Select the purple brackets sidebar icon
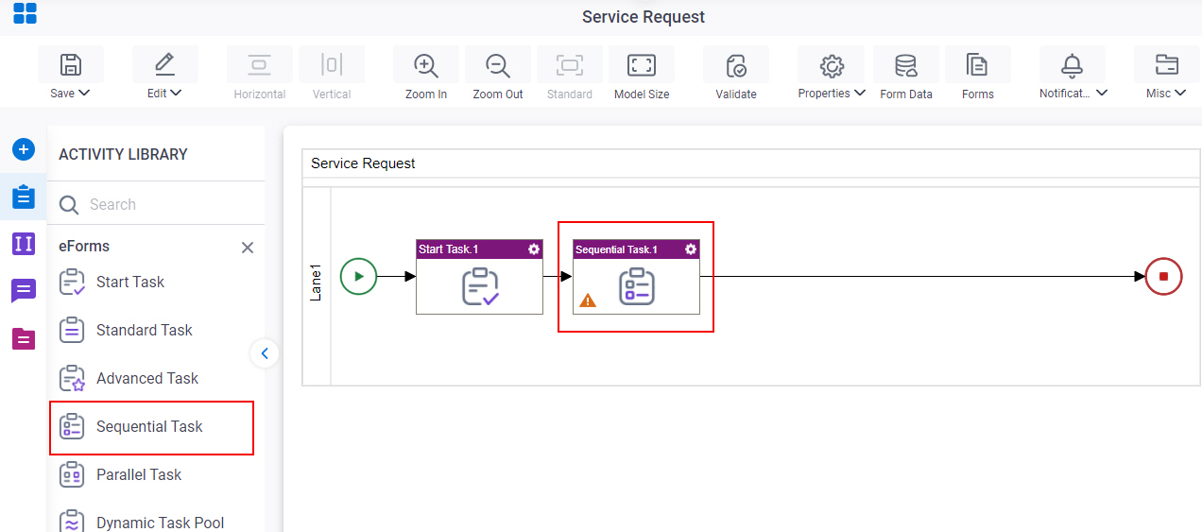 coord(24,244)
